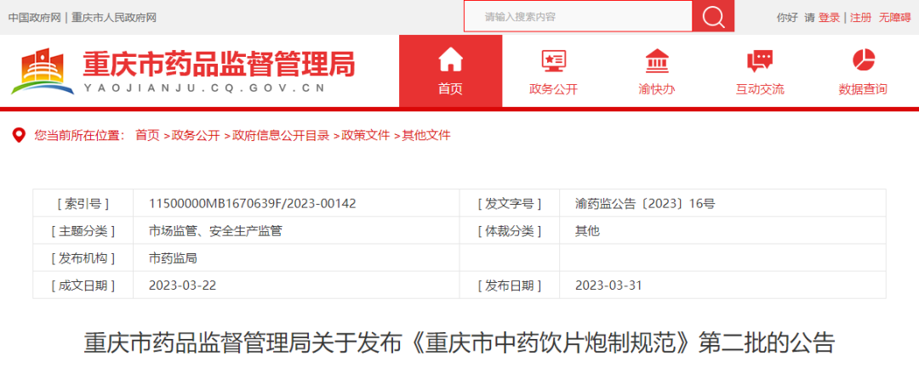
Task: Open the 数据查询 navigation label
Action: coord(863,89)
